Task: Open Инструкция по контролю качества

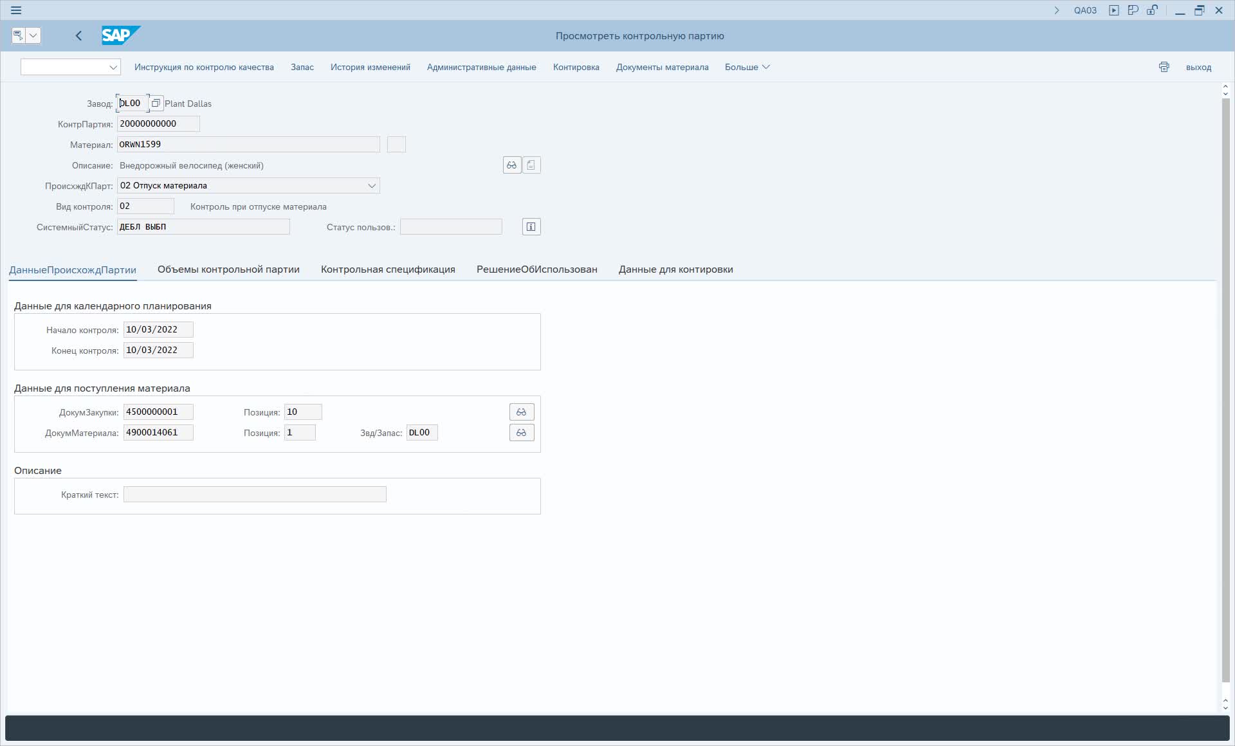Action: coord(204,67)
